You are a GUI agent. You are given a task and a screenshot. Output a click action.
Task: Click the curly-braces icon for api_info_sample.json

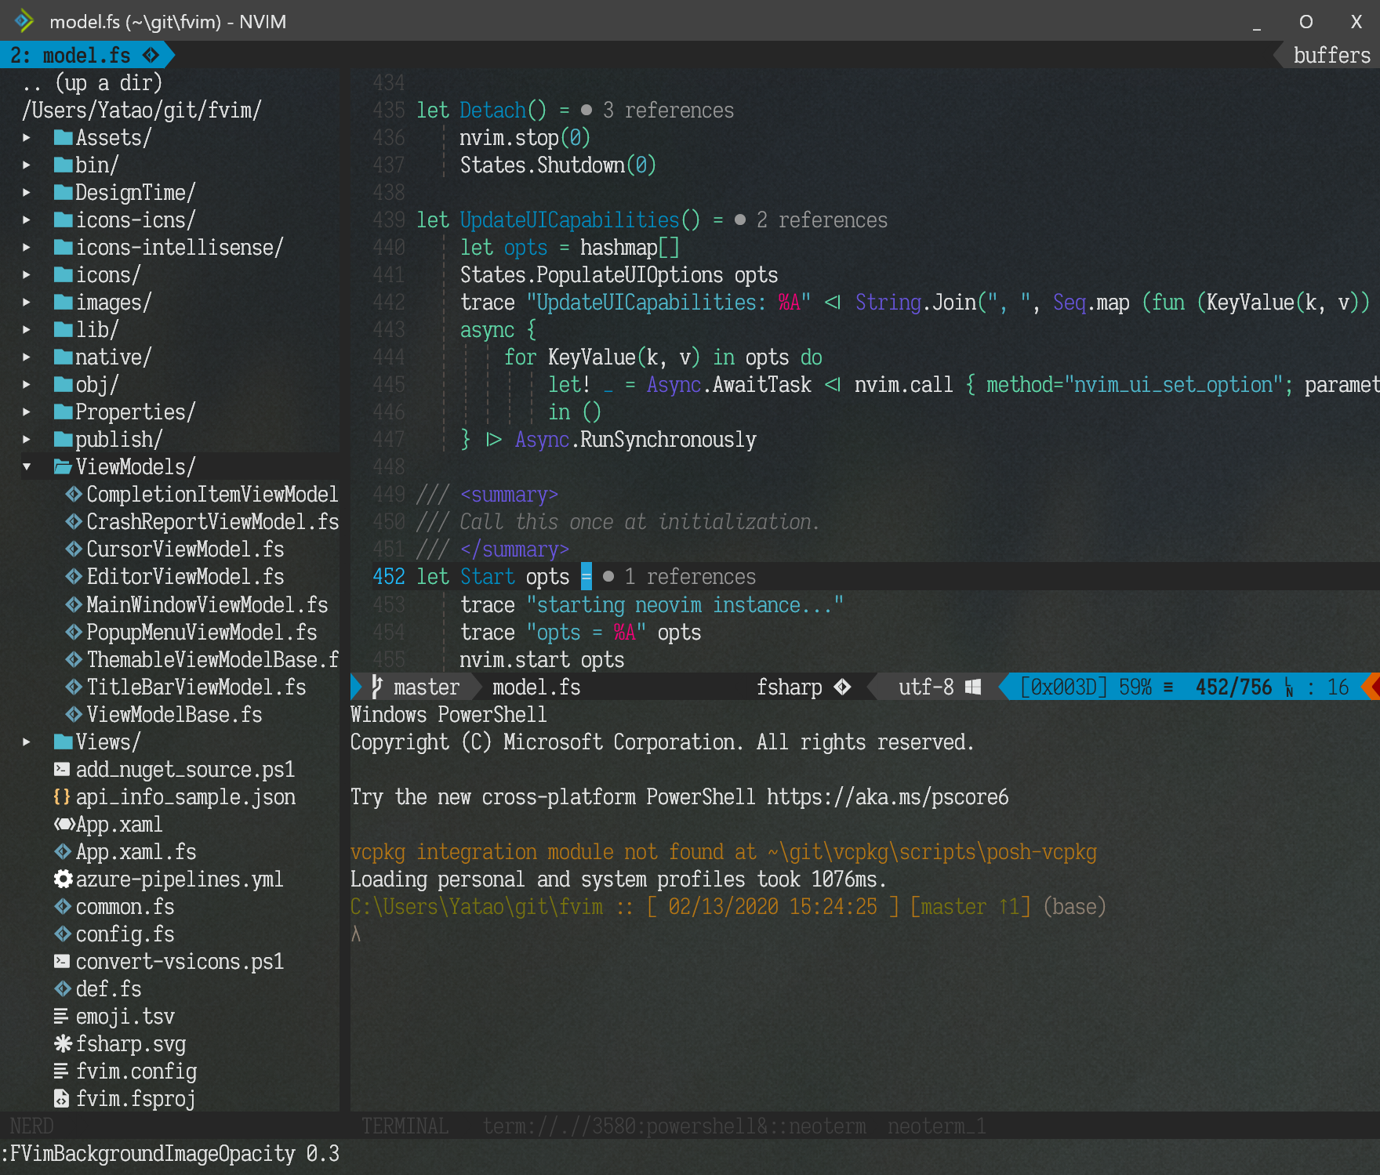63,796
